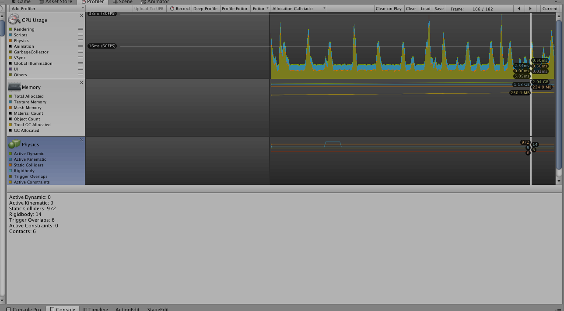Click the CPU Usage stopwatch icon
564x311 pixels.
pos(14,19)
